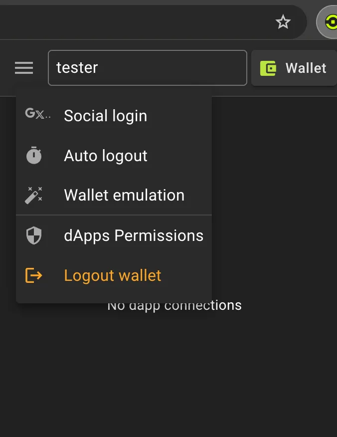Screen dimensions: 337x437
Task: Collapse the open wallet settings menu
Action: tap(23, 67)
